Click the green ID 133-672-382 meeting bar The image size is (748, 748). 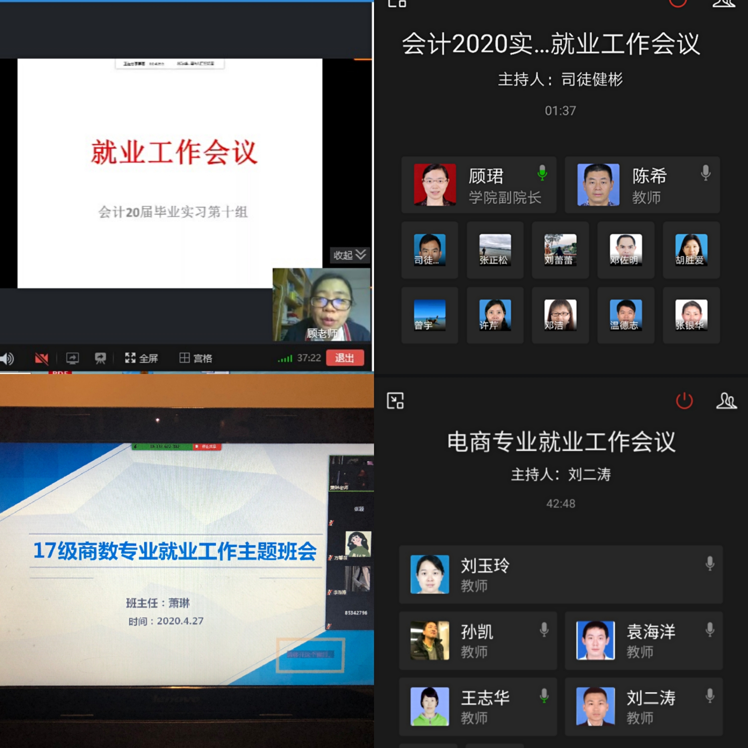[163, 447]
